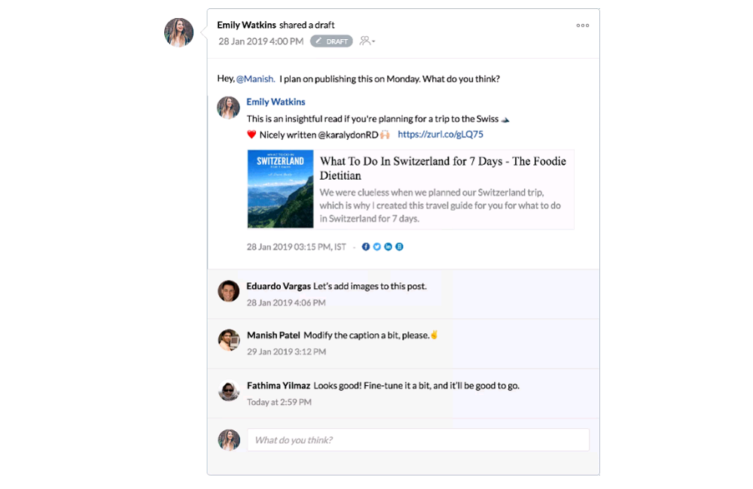The height and width of the screenshot is (489, 753).
Task: Open the What To Do In Switzerland article title
Action: (x=443, y=168)
